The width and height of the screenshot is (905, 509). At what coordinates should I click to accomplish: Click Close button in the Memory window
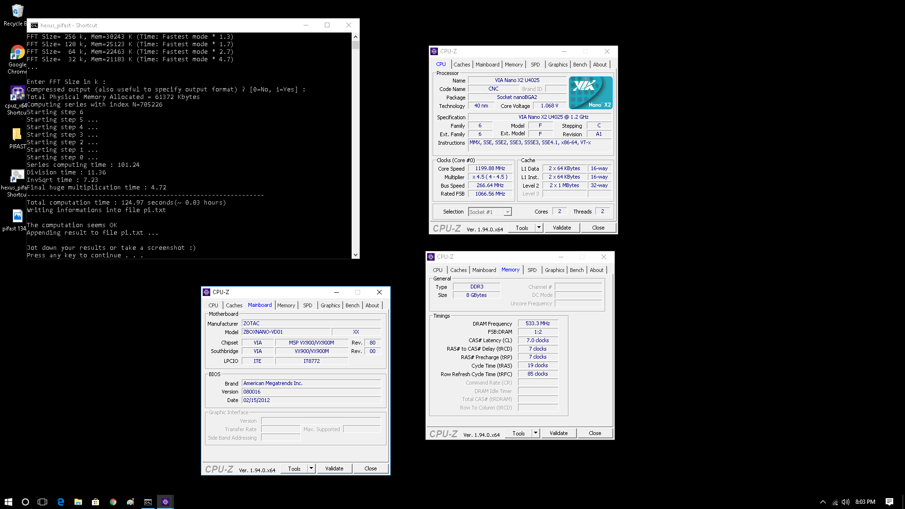coord(595,433)
